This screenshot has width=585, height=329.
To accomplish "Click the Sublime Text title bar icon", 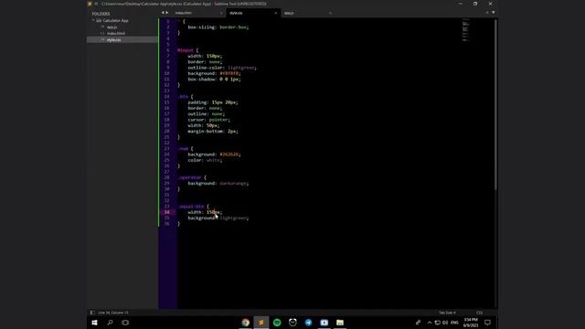I will click(90, 4).
